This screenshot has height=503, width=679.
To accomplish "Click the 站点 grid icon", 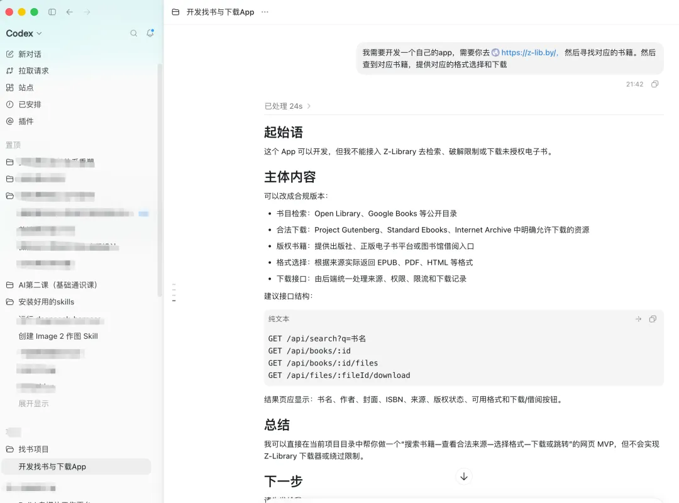I will 10,87.
